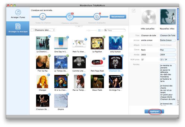Click the Toutes les chansons step icon
Viewport: 185px width, 127px height.
(43, 17)
